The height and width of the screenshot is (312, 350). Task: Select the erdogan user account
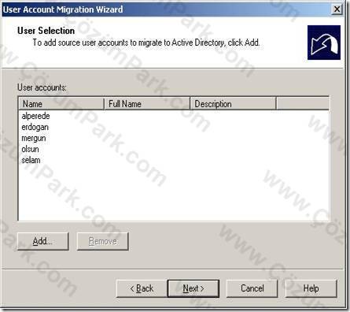coord(35,127)
